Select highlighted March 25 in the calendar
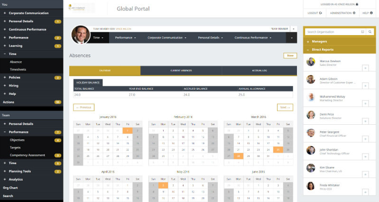This screenshot has height=202, width=379. [x=278, y=150]
